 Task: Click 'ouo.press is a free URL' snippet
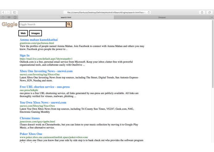pyautogui.click(x=79, y=94)
